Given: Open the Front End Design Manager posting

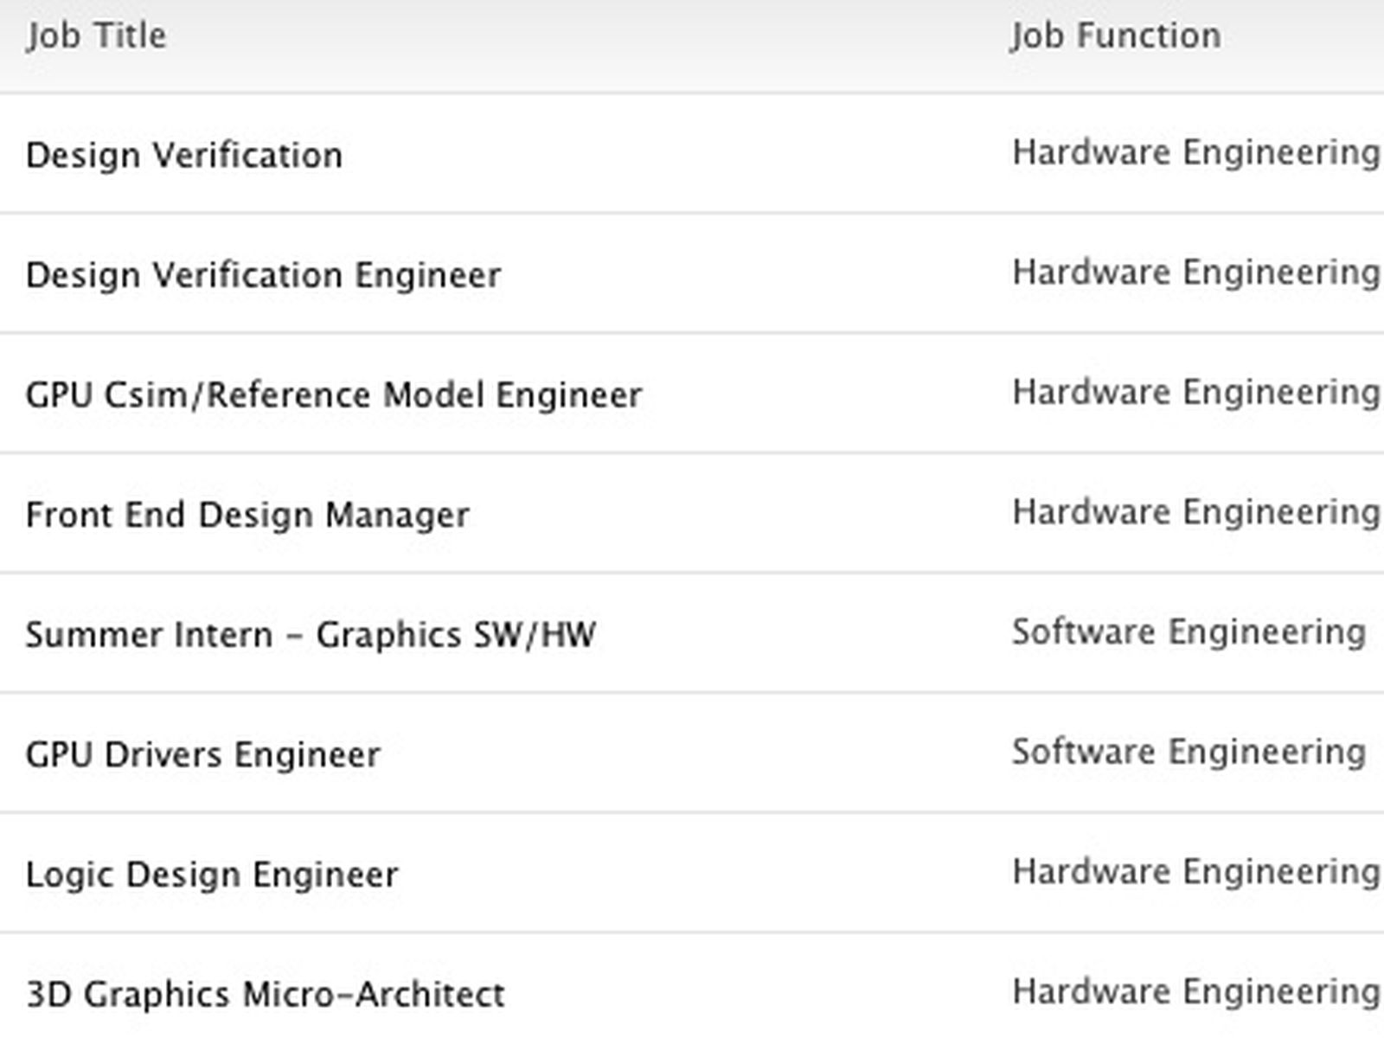Looking at the screenshot, I should click(x=247, y=515).
